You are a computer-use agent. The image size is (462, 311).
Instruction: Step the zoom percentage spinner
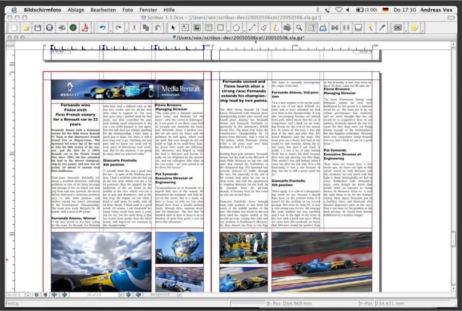[x=28, y=295]
